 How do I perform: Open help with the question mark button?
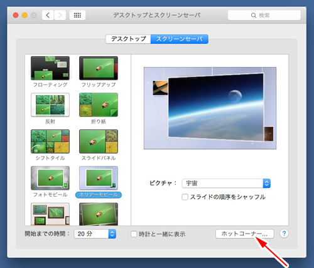(x=284, y=234)
